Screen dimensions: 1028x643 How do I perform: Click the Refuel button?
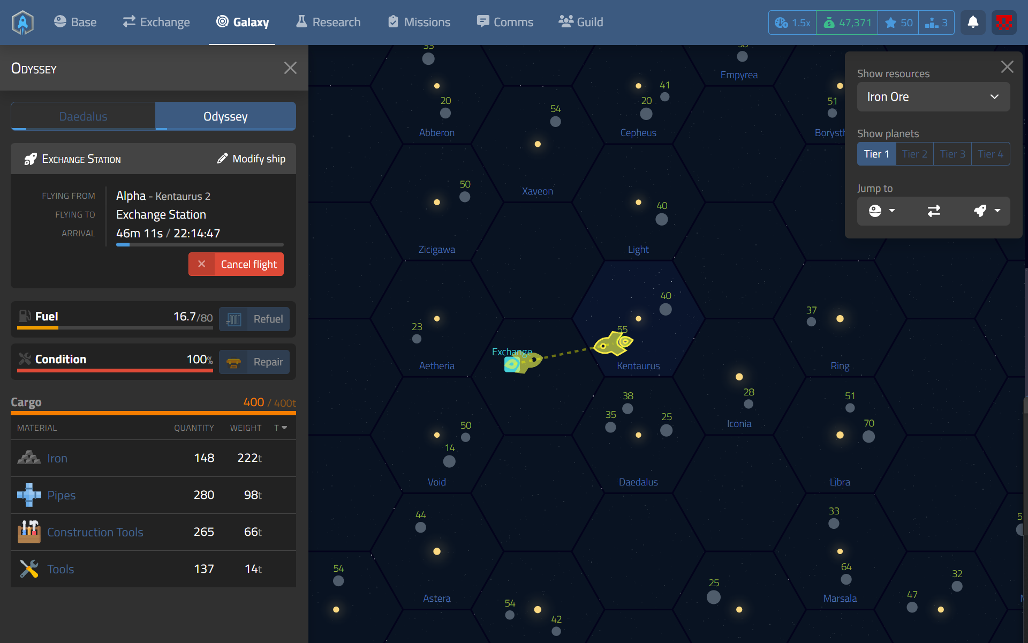coord(255,319)
